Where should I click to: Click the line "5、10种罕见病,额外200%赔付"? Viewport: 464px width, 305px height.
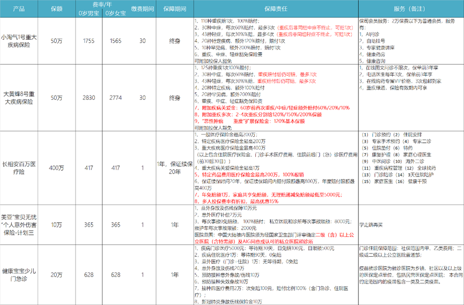tap(238, 48)
